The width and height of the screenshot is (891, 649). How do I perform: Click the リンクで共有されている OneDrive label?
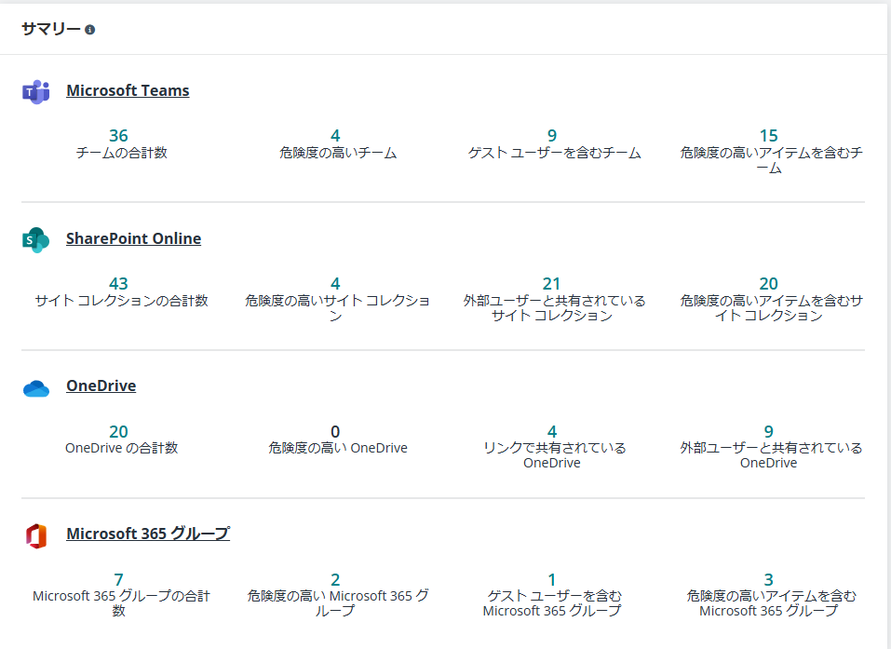554,455
